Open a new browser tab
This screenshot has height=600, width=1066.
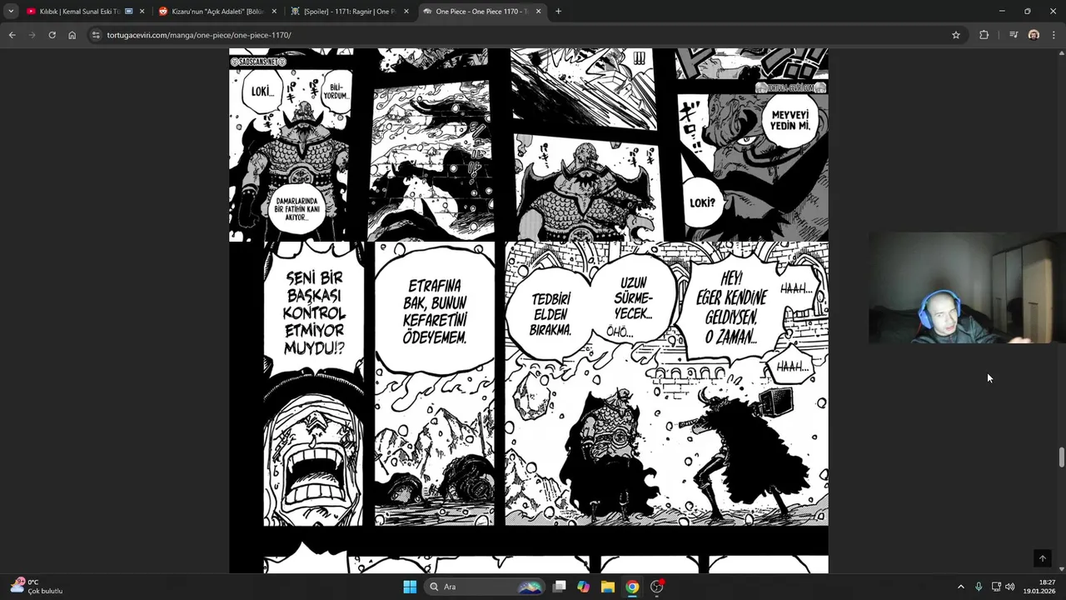coord(558,11)
